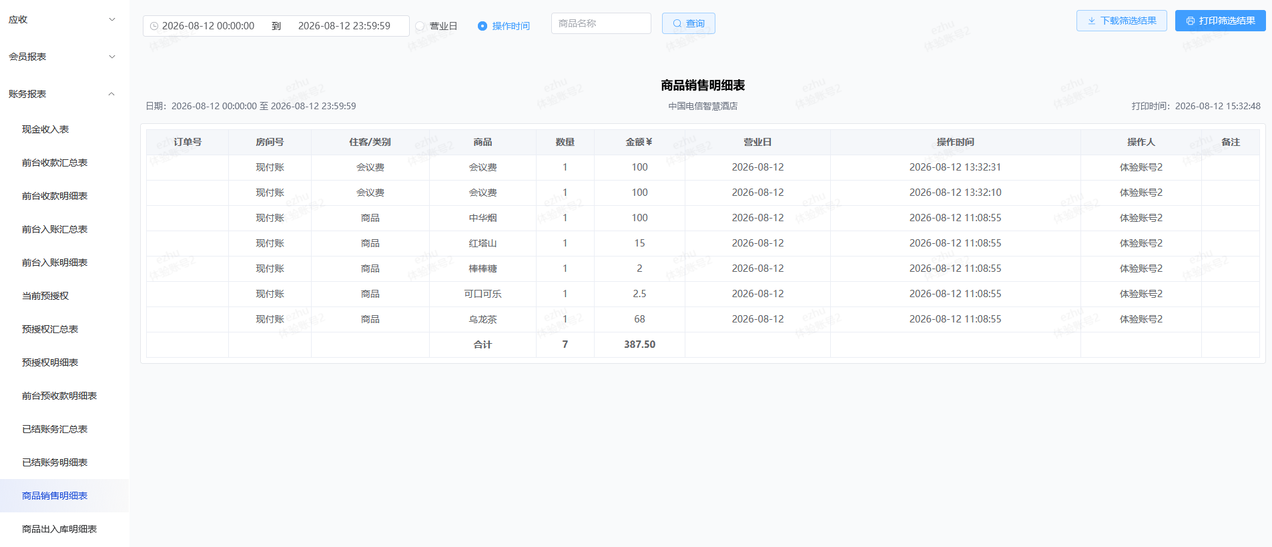The image size is (1272, 547).
Task: Click 打印筛选结果 print button
Action: coord(1221,21)
